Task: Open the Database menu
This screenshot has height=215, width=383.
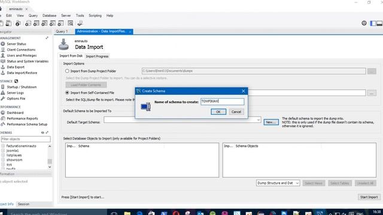Action: [49, 16]
